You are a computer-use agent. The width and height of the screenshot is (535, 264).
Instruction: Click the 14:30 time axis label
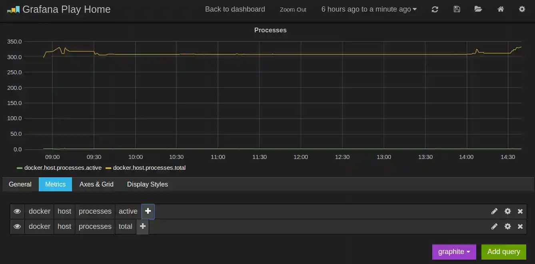[508, 157]
